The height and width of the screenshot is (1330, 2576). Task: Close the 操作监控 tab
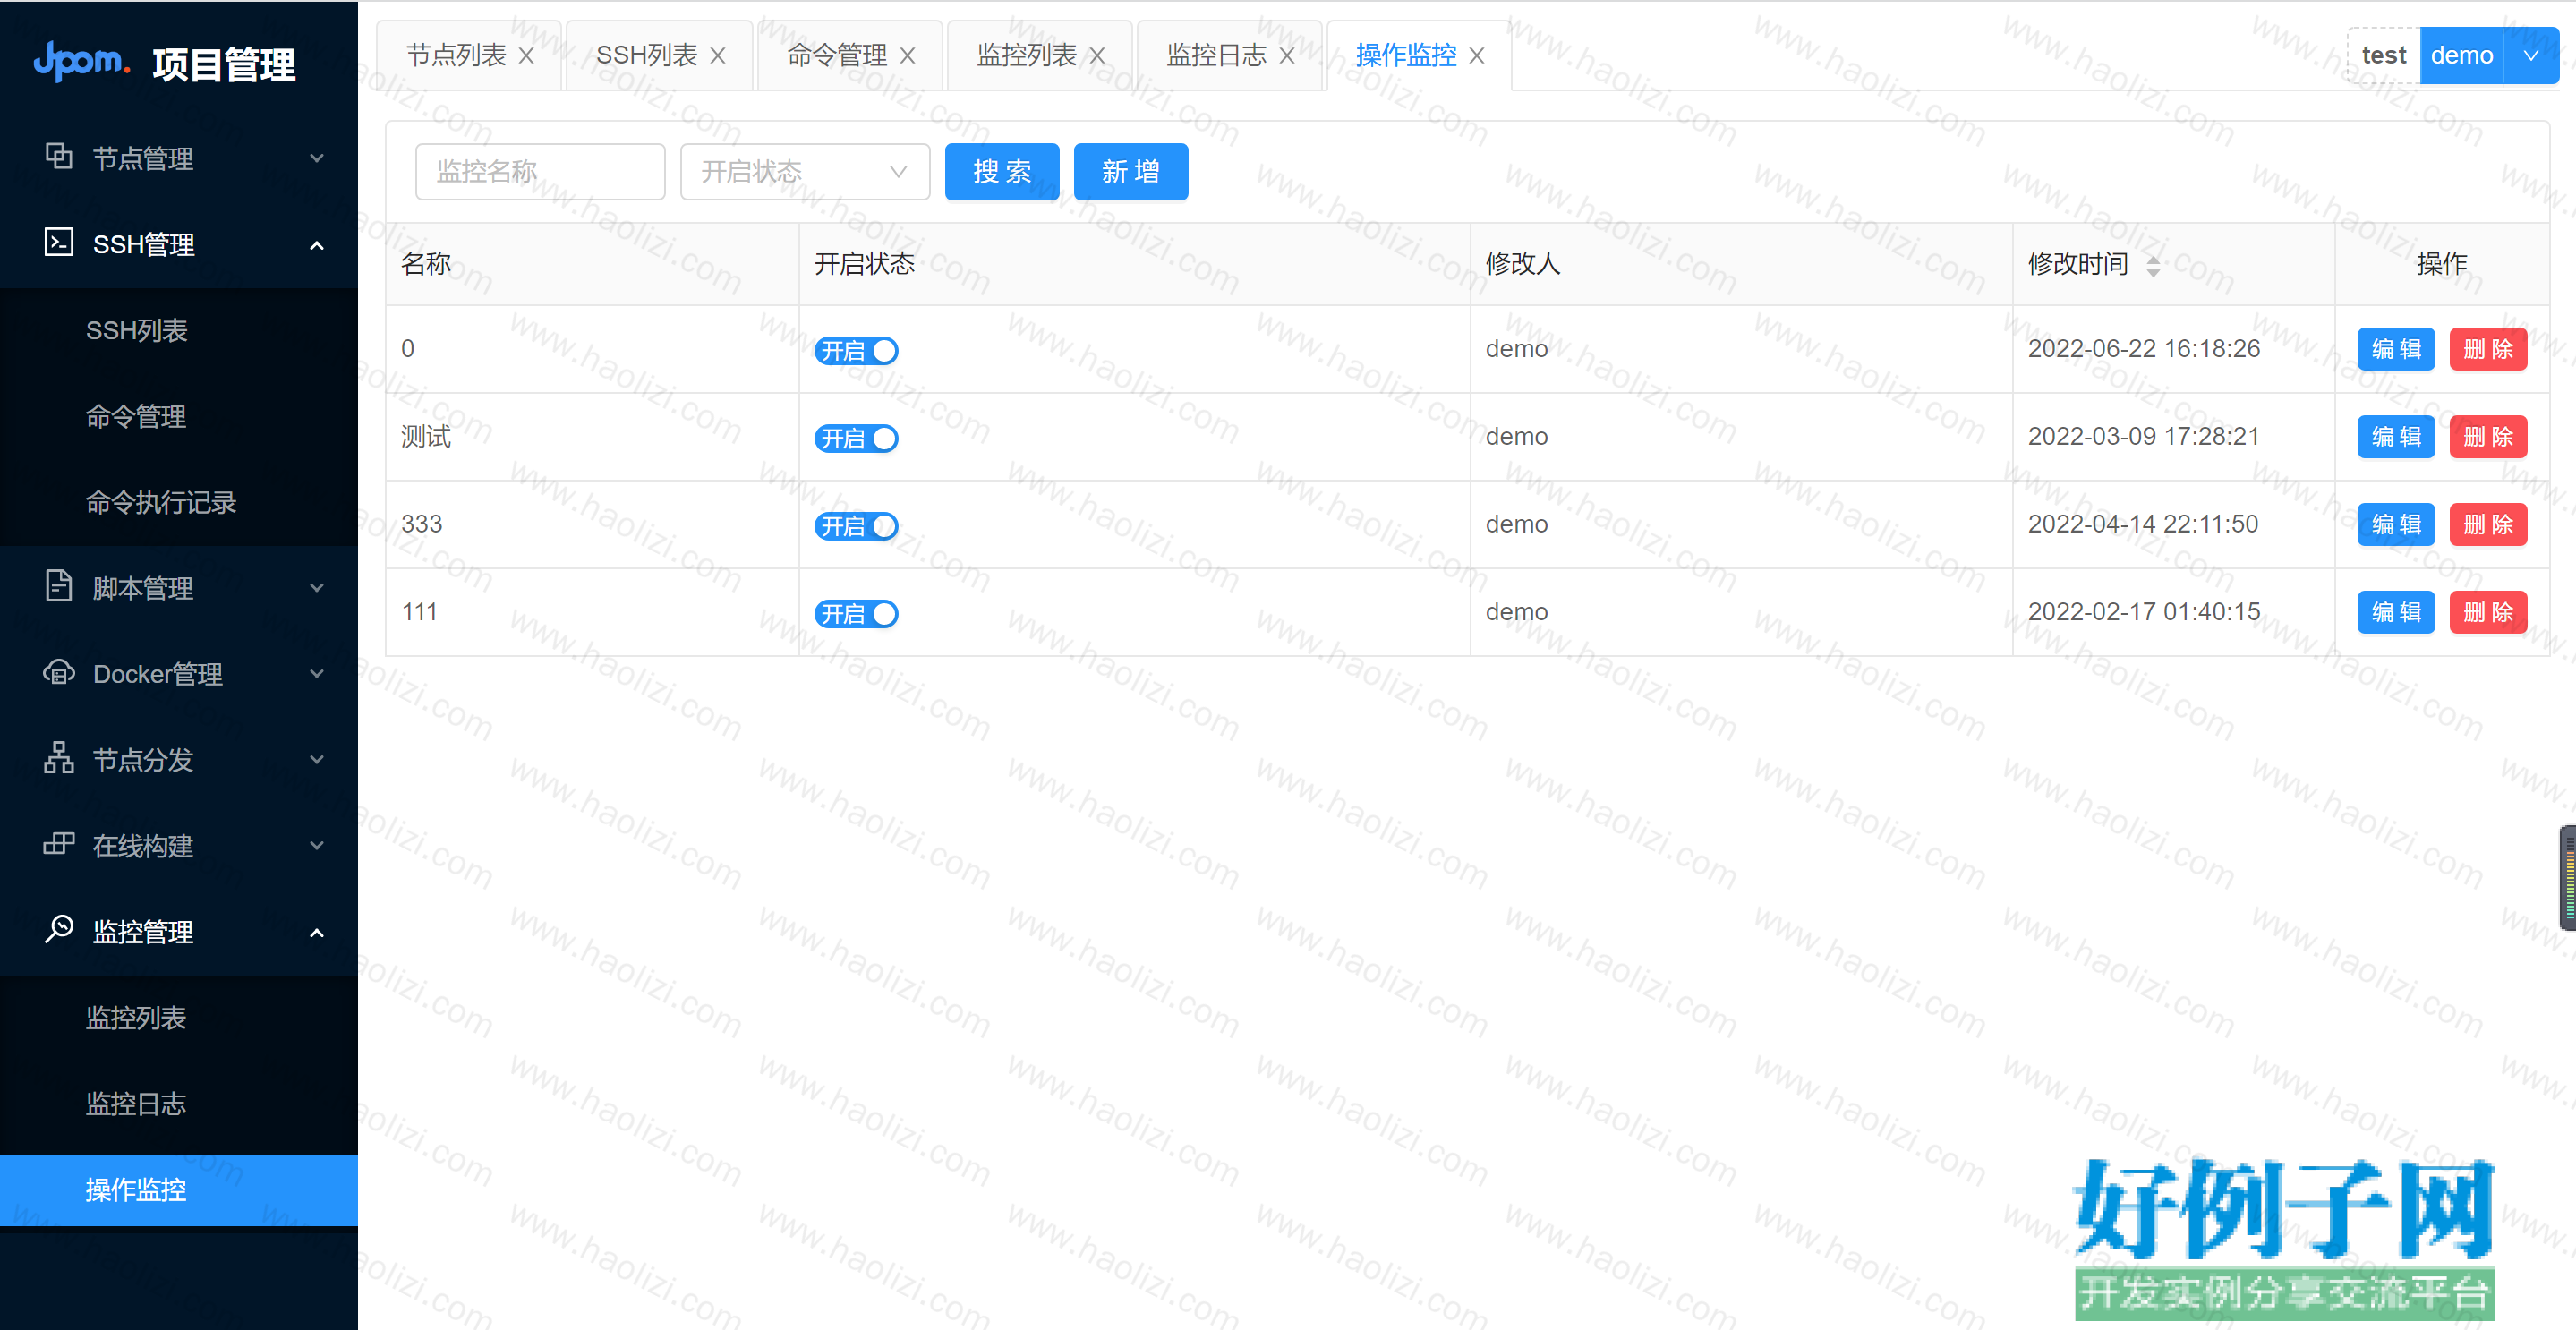[1476, 56]
